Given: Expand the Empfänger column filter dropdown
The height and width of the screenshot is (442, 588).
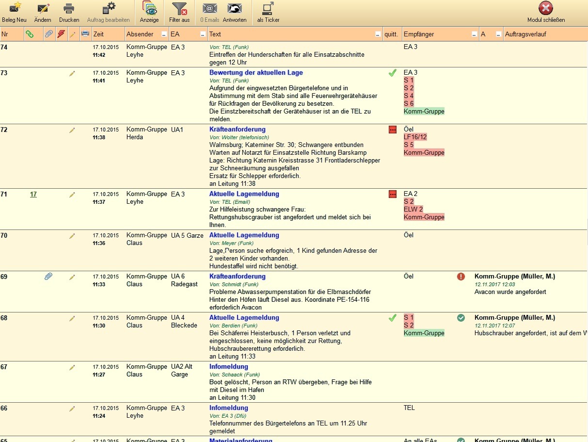Looking at the screenshot, I should click(474, 34).
